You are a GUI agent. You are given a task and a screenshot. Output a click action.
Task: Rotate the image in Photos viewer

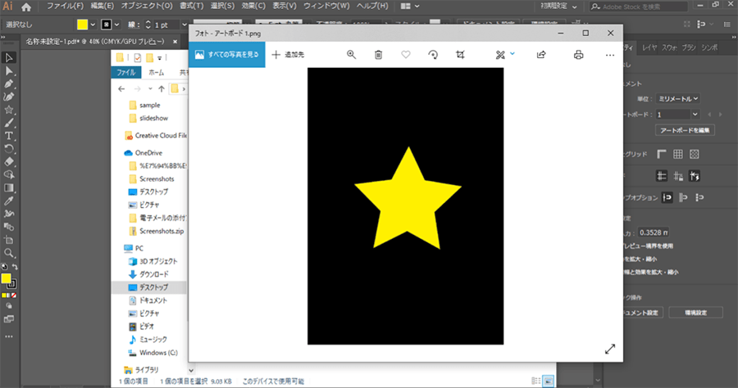click(x=433, y=55)
